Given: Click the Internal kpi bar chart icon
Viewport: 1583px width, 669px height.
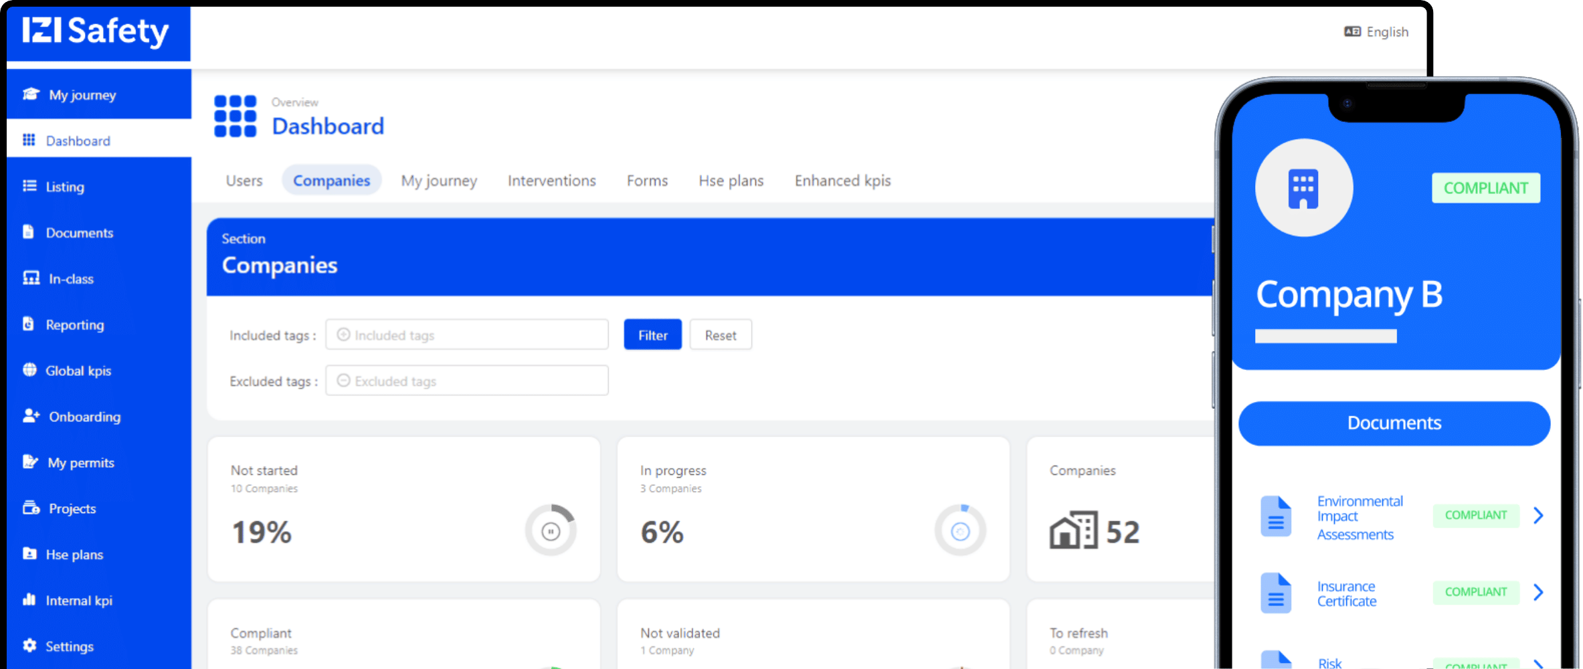Looking at the screenshot, I should click(x=29, y=600).
